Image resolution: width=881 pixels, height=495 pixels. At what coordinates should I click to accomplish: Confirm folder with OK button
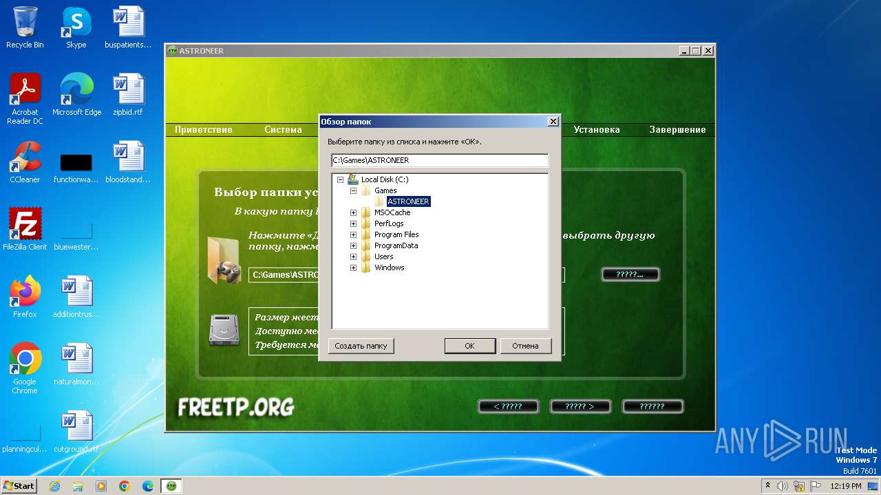pyautogui.click(x=469, y=346)
